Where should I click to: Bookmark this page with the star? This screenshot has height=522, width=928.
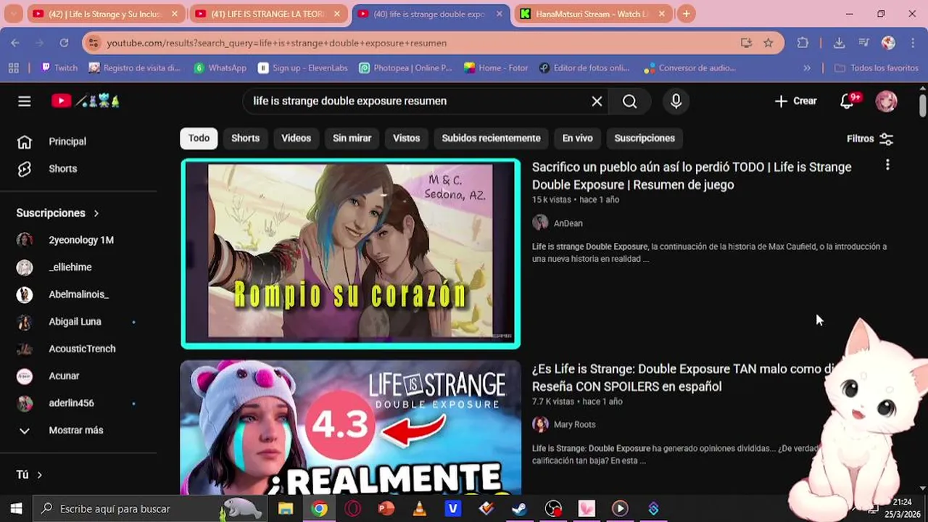point(768,43)
